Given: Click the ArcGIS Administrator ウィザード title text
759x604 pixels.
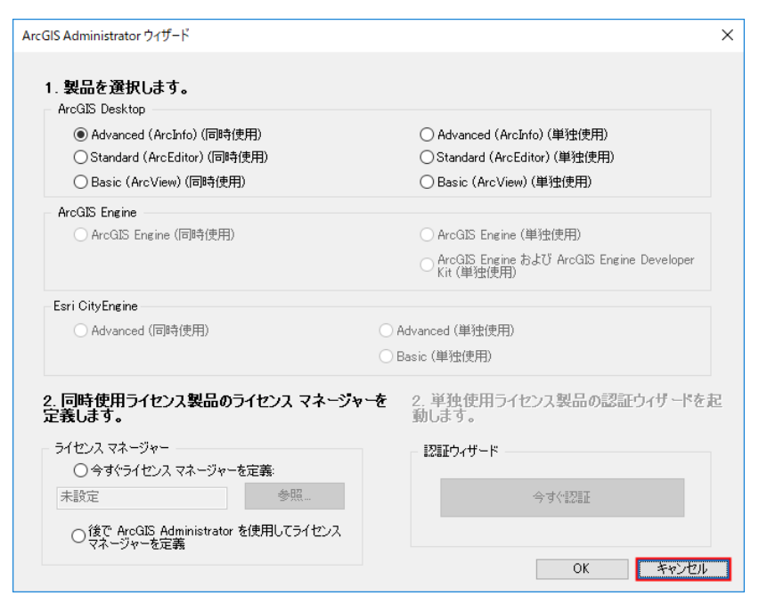Looking at the screenshot, I should (105, 36).
